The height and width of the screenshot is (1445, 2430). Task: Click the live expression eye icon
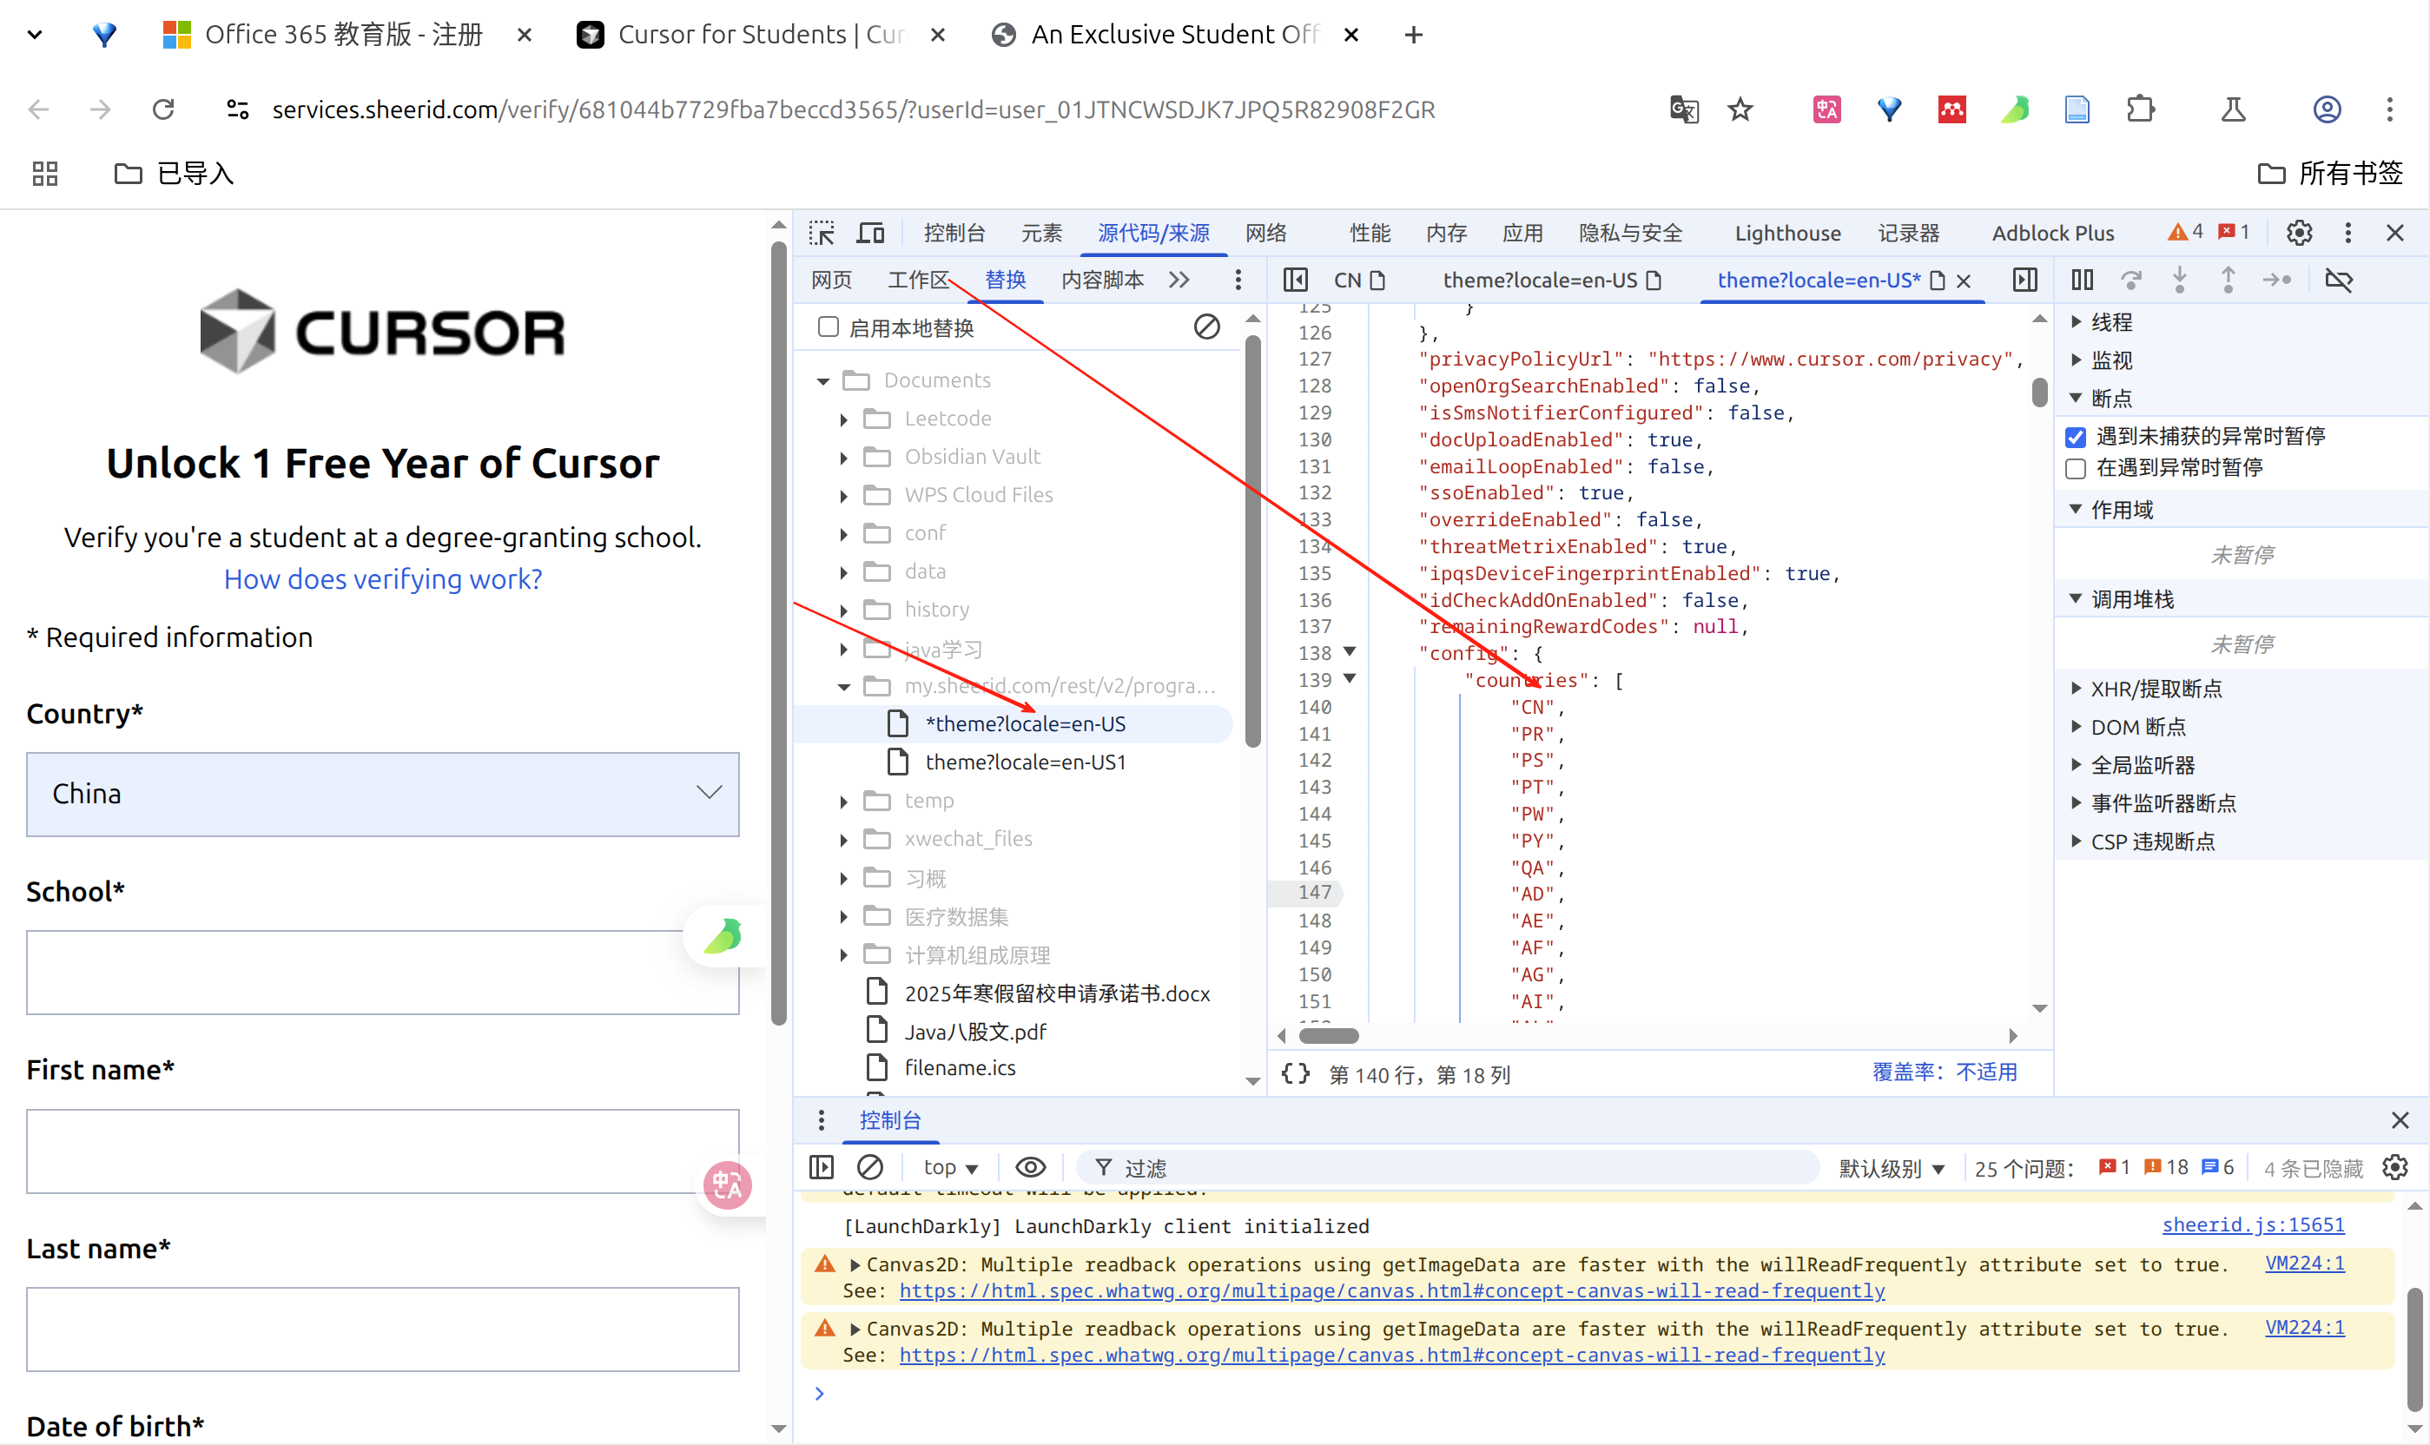(1030, 1166)
